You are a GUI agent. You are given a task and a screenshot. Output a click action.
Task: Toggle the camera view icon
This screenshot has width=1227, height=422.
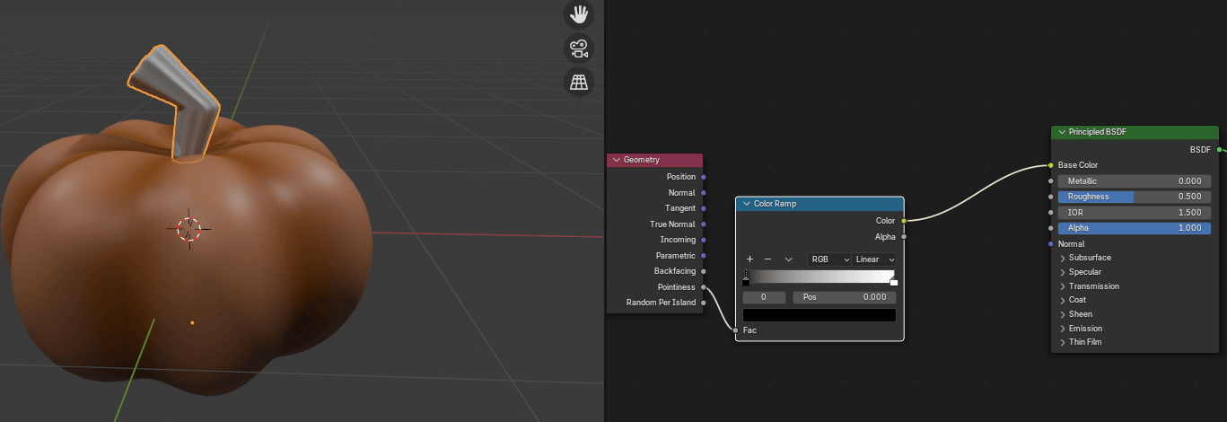point(579,48)
